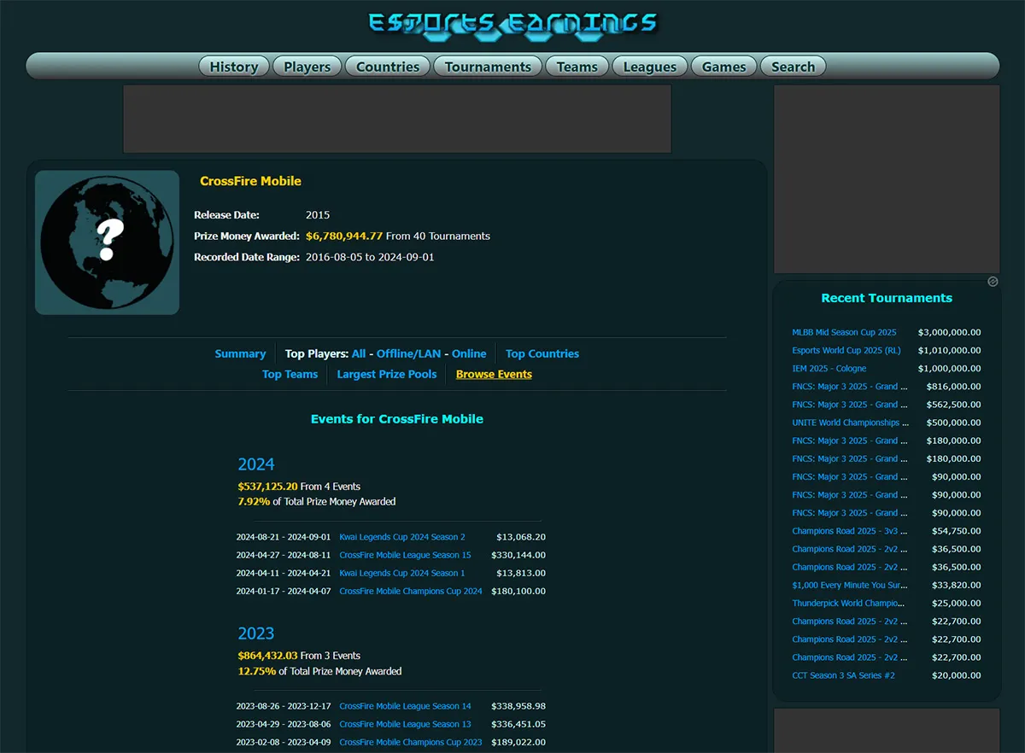Go to the Tournaments section
Viewport: 1025px width, 753px height.
pyautogui.click(x=488, y=67)
